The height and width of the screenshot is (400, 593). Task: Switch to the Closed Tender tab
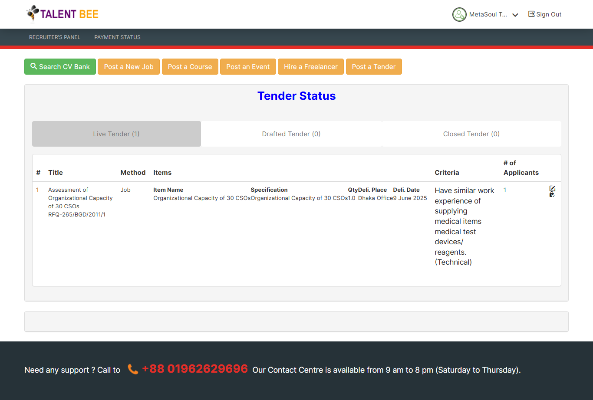[x=471, y=134]
